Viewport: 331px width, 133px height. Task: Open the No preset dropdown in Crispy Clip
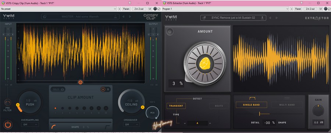pyautogui.click(x=58, y=9)
